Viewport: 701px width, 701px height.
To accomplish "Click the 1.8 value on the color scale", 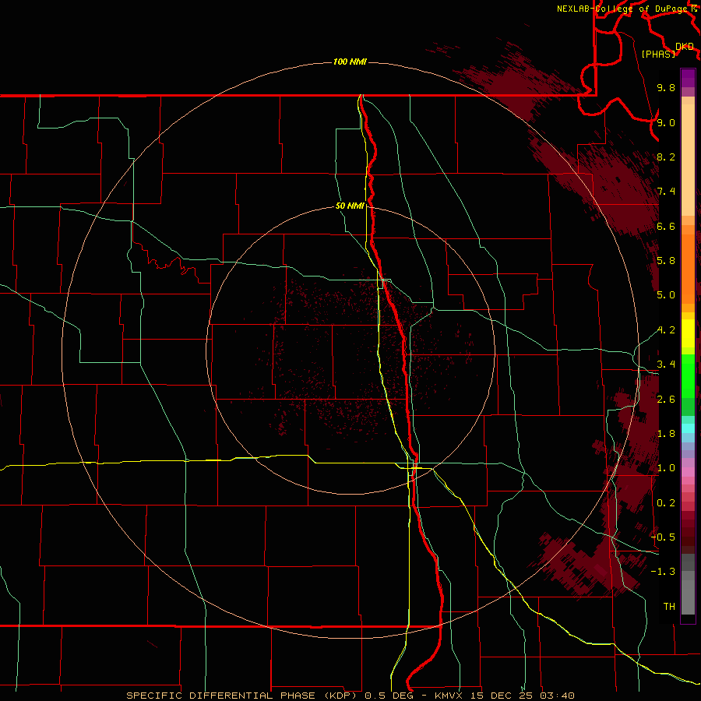I will pyautogui.click(x=666, y=434).
